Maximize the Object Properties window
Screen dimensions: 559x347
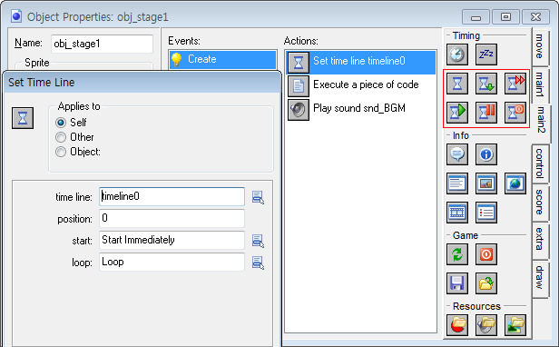505,16
